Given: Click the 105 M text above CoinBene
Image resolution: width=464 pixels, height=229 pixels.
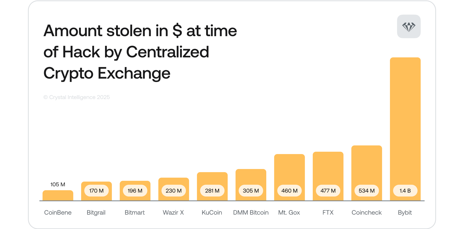Looking at the screenshot, I should point(58,184).
